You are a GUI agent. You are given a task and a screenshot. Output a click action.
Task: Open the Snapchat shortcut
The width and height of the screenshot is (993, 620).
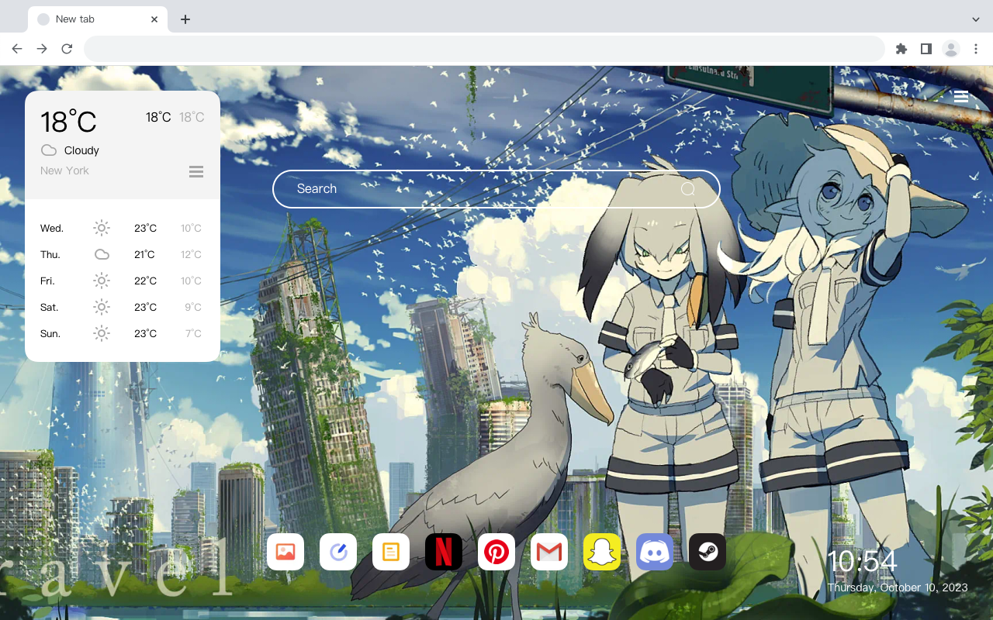[x=602, y=552]
